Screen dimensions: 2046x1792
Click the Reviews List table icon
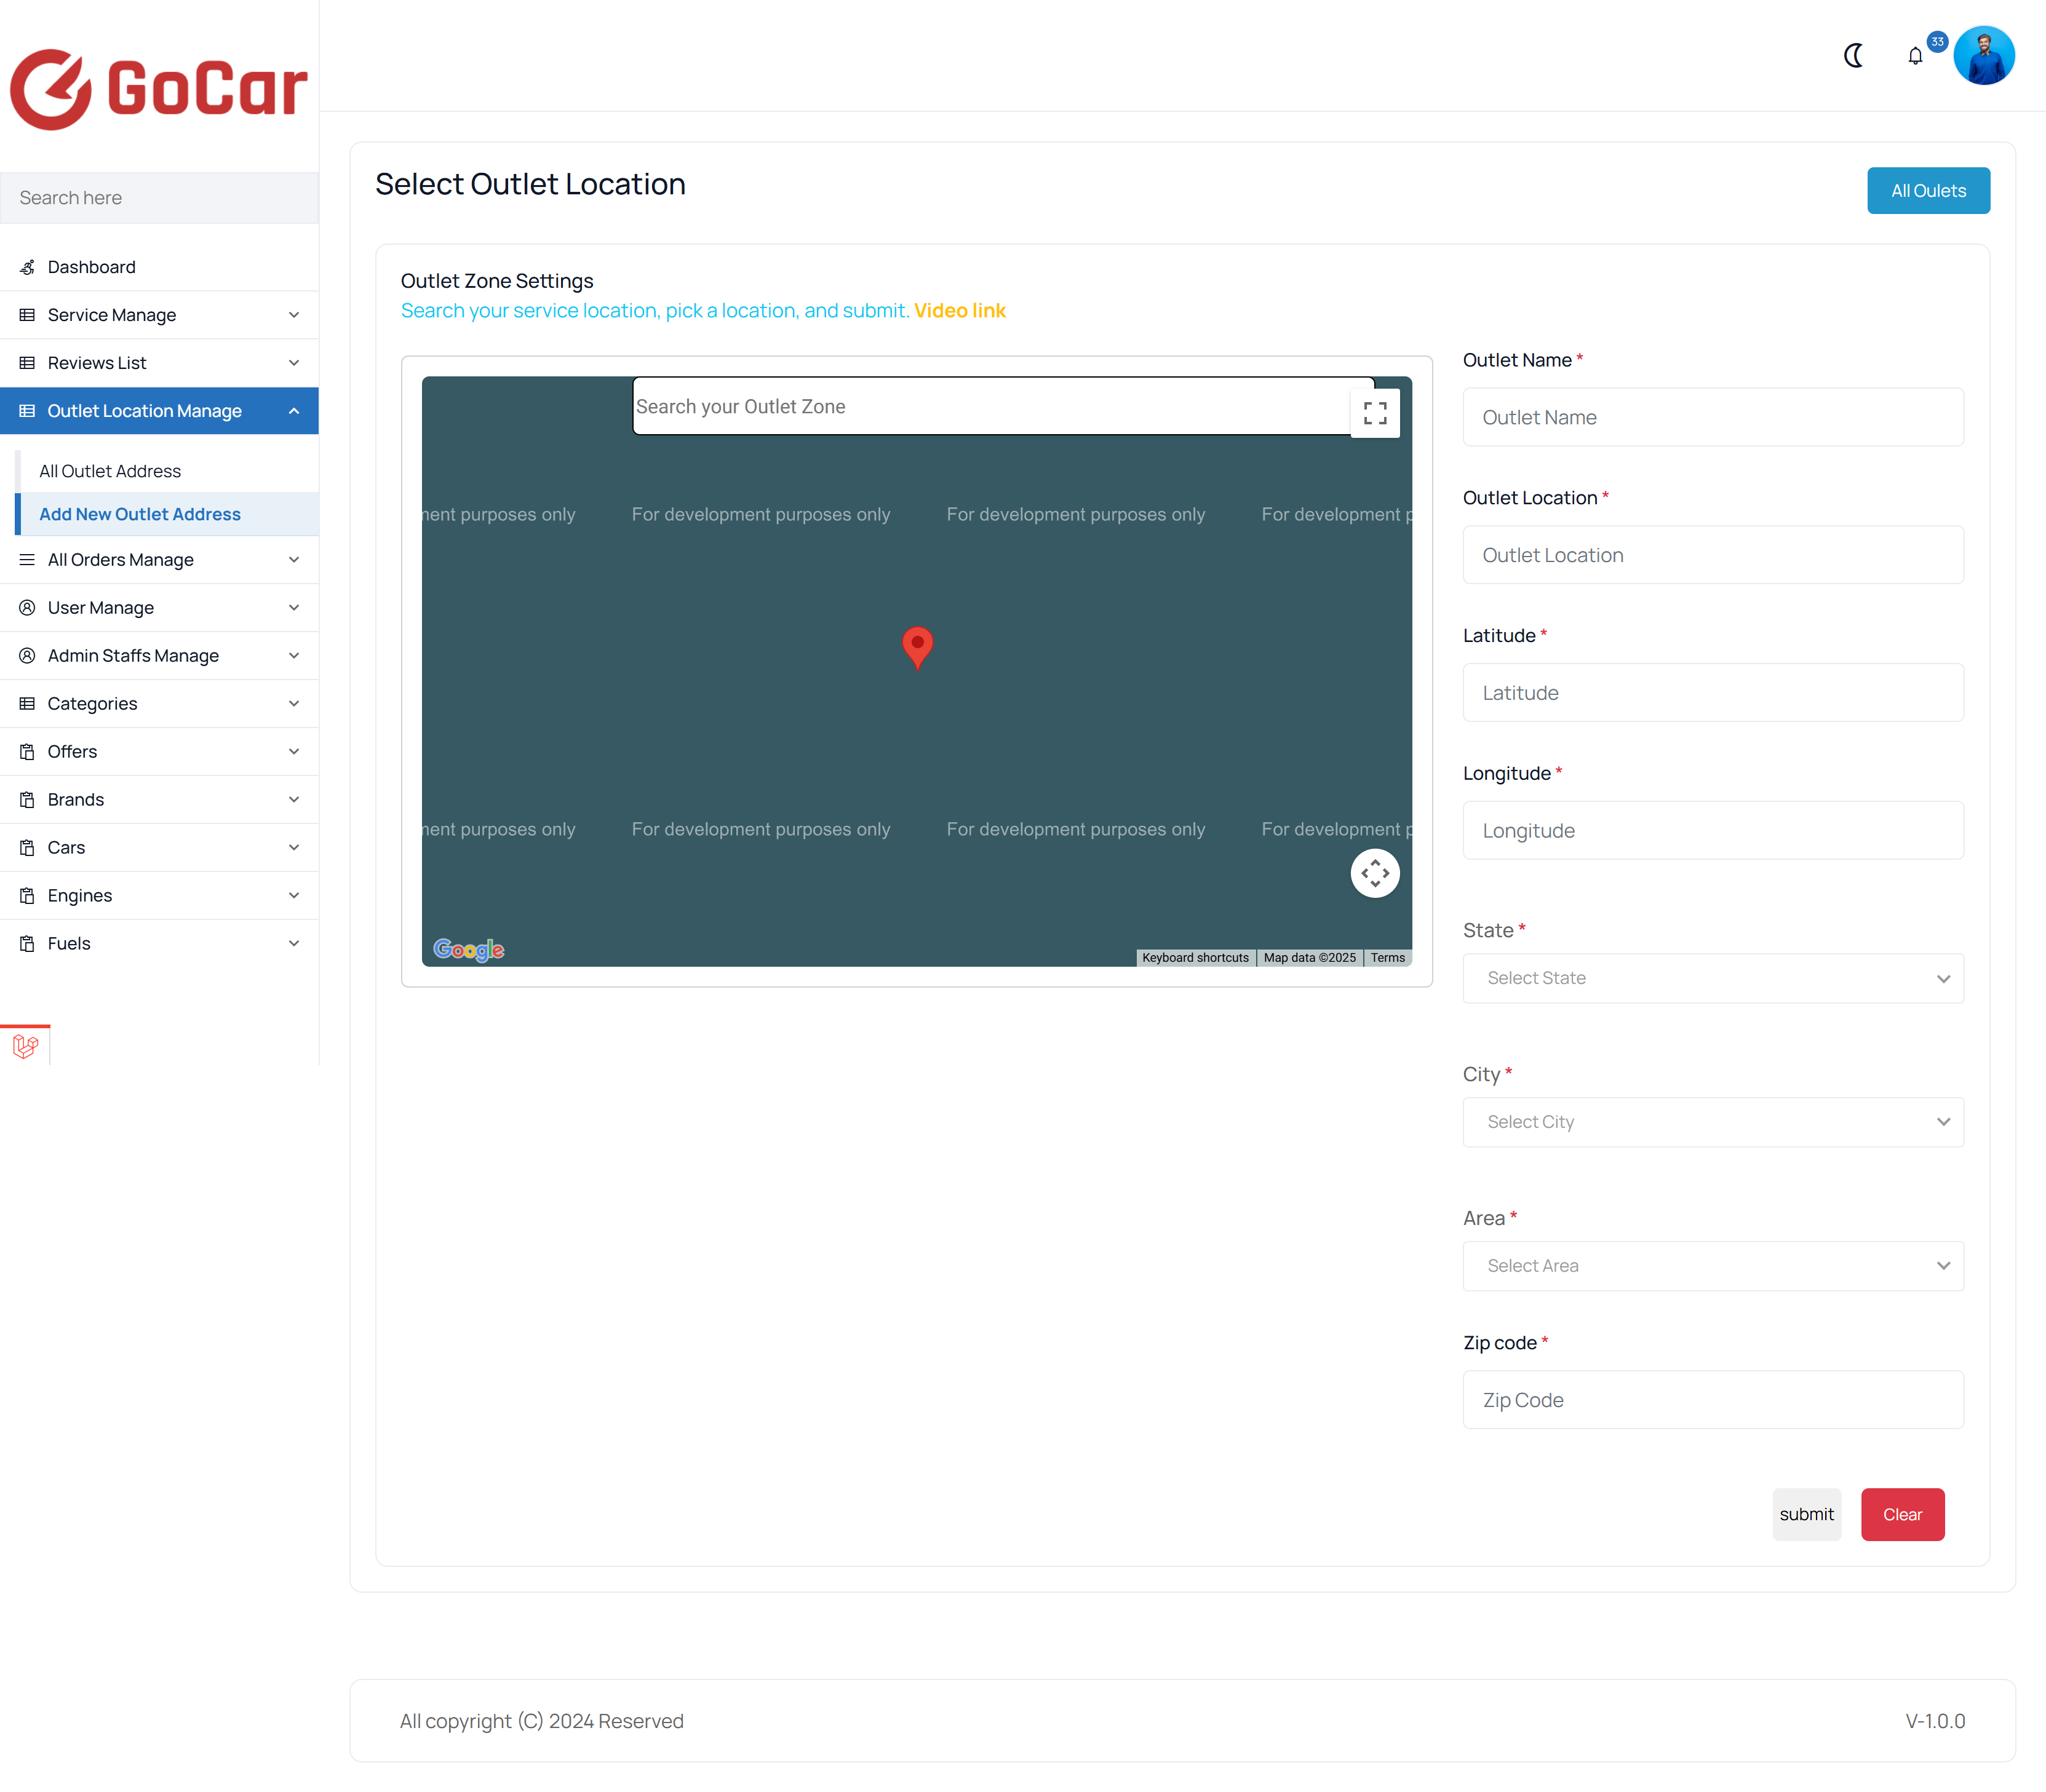point(27,363)
